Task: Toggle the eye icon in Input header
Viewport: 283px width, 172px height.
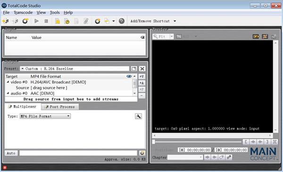Action: pyautogui.click(x=142, y=37)
